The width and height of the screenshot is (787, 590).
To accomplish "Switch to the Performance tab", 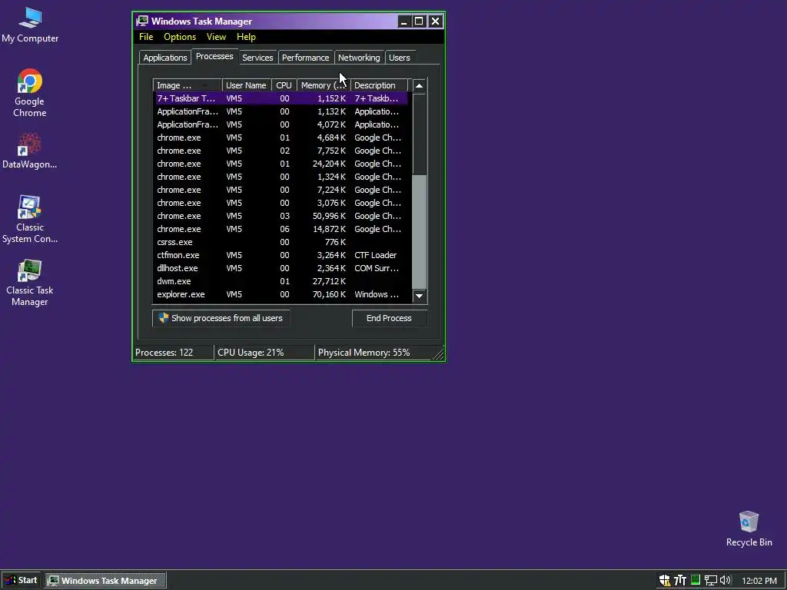I will coord(305,58).
